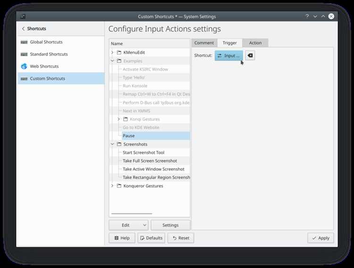This screenshot has height=268, width=354.
Task: Click the Custom Shortcuts keyboard icon
Action: click(x=24, y=79)
